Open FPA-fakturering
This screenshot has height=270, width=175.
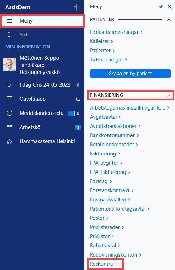click(x=110, y=172)
